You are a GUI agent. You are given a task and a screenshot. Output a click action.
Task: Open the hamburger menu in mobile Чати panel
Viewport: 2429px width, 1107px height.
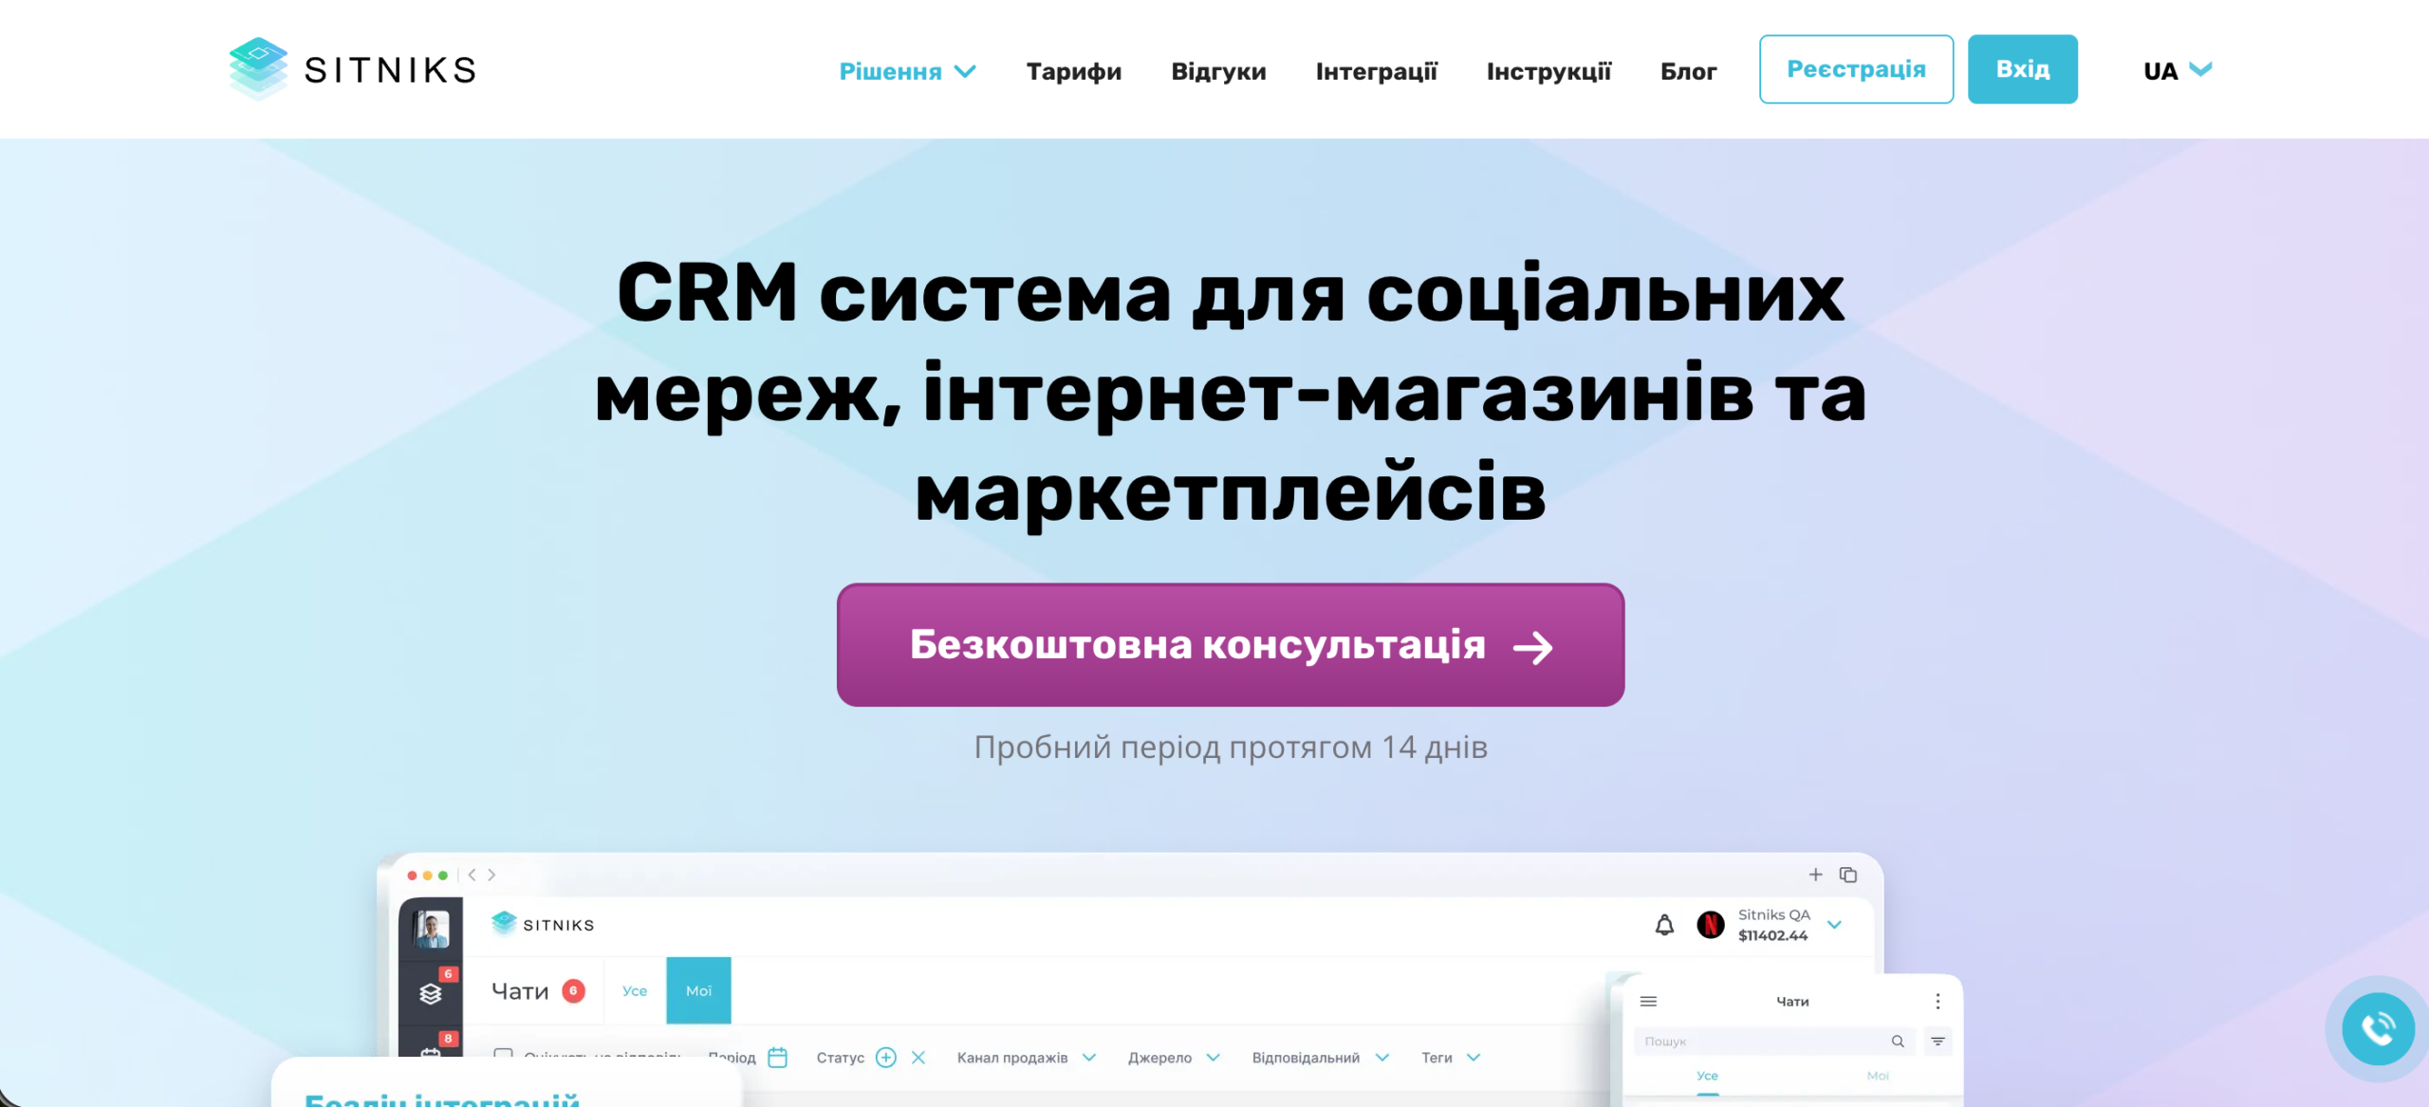[x=1649, y=1002]
